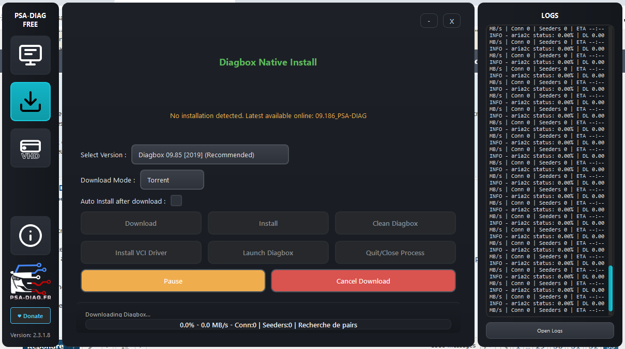Pause the current download
The image size is (625, 349).
[x=173, y=281]
